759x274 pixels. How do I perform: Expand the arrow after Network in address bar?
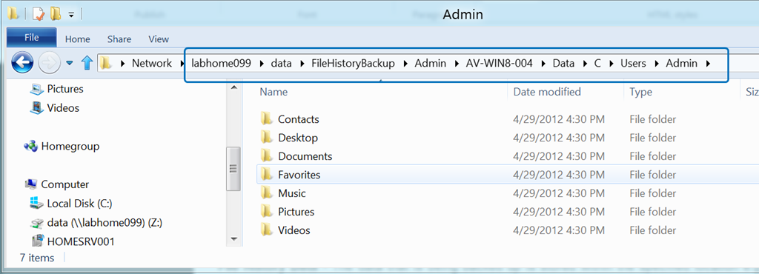click(x=182, y=63)
